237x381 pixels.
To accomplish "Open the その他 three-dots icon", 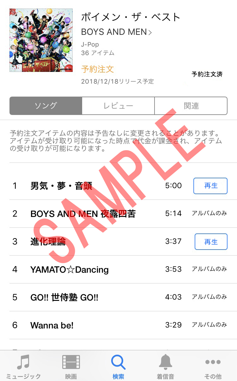I will pyautogui.click(x=213, y=362).
